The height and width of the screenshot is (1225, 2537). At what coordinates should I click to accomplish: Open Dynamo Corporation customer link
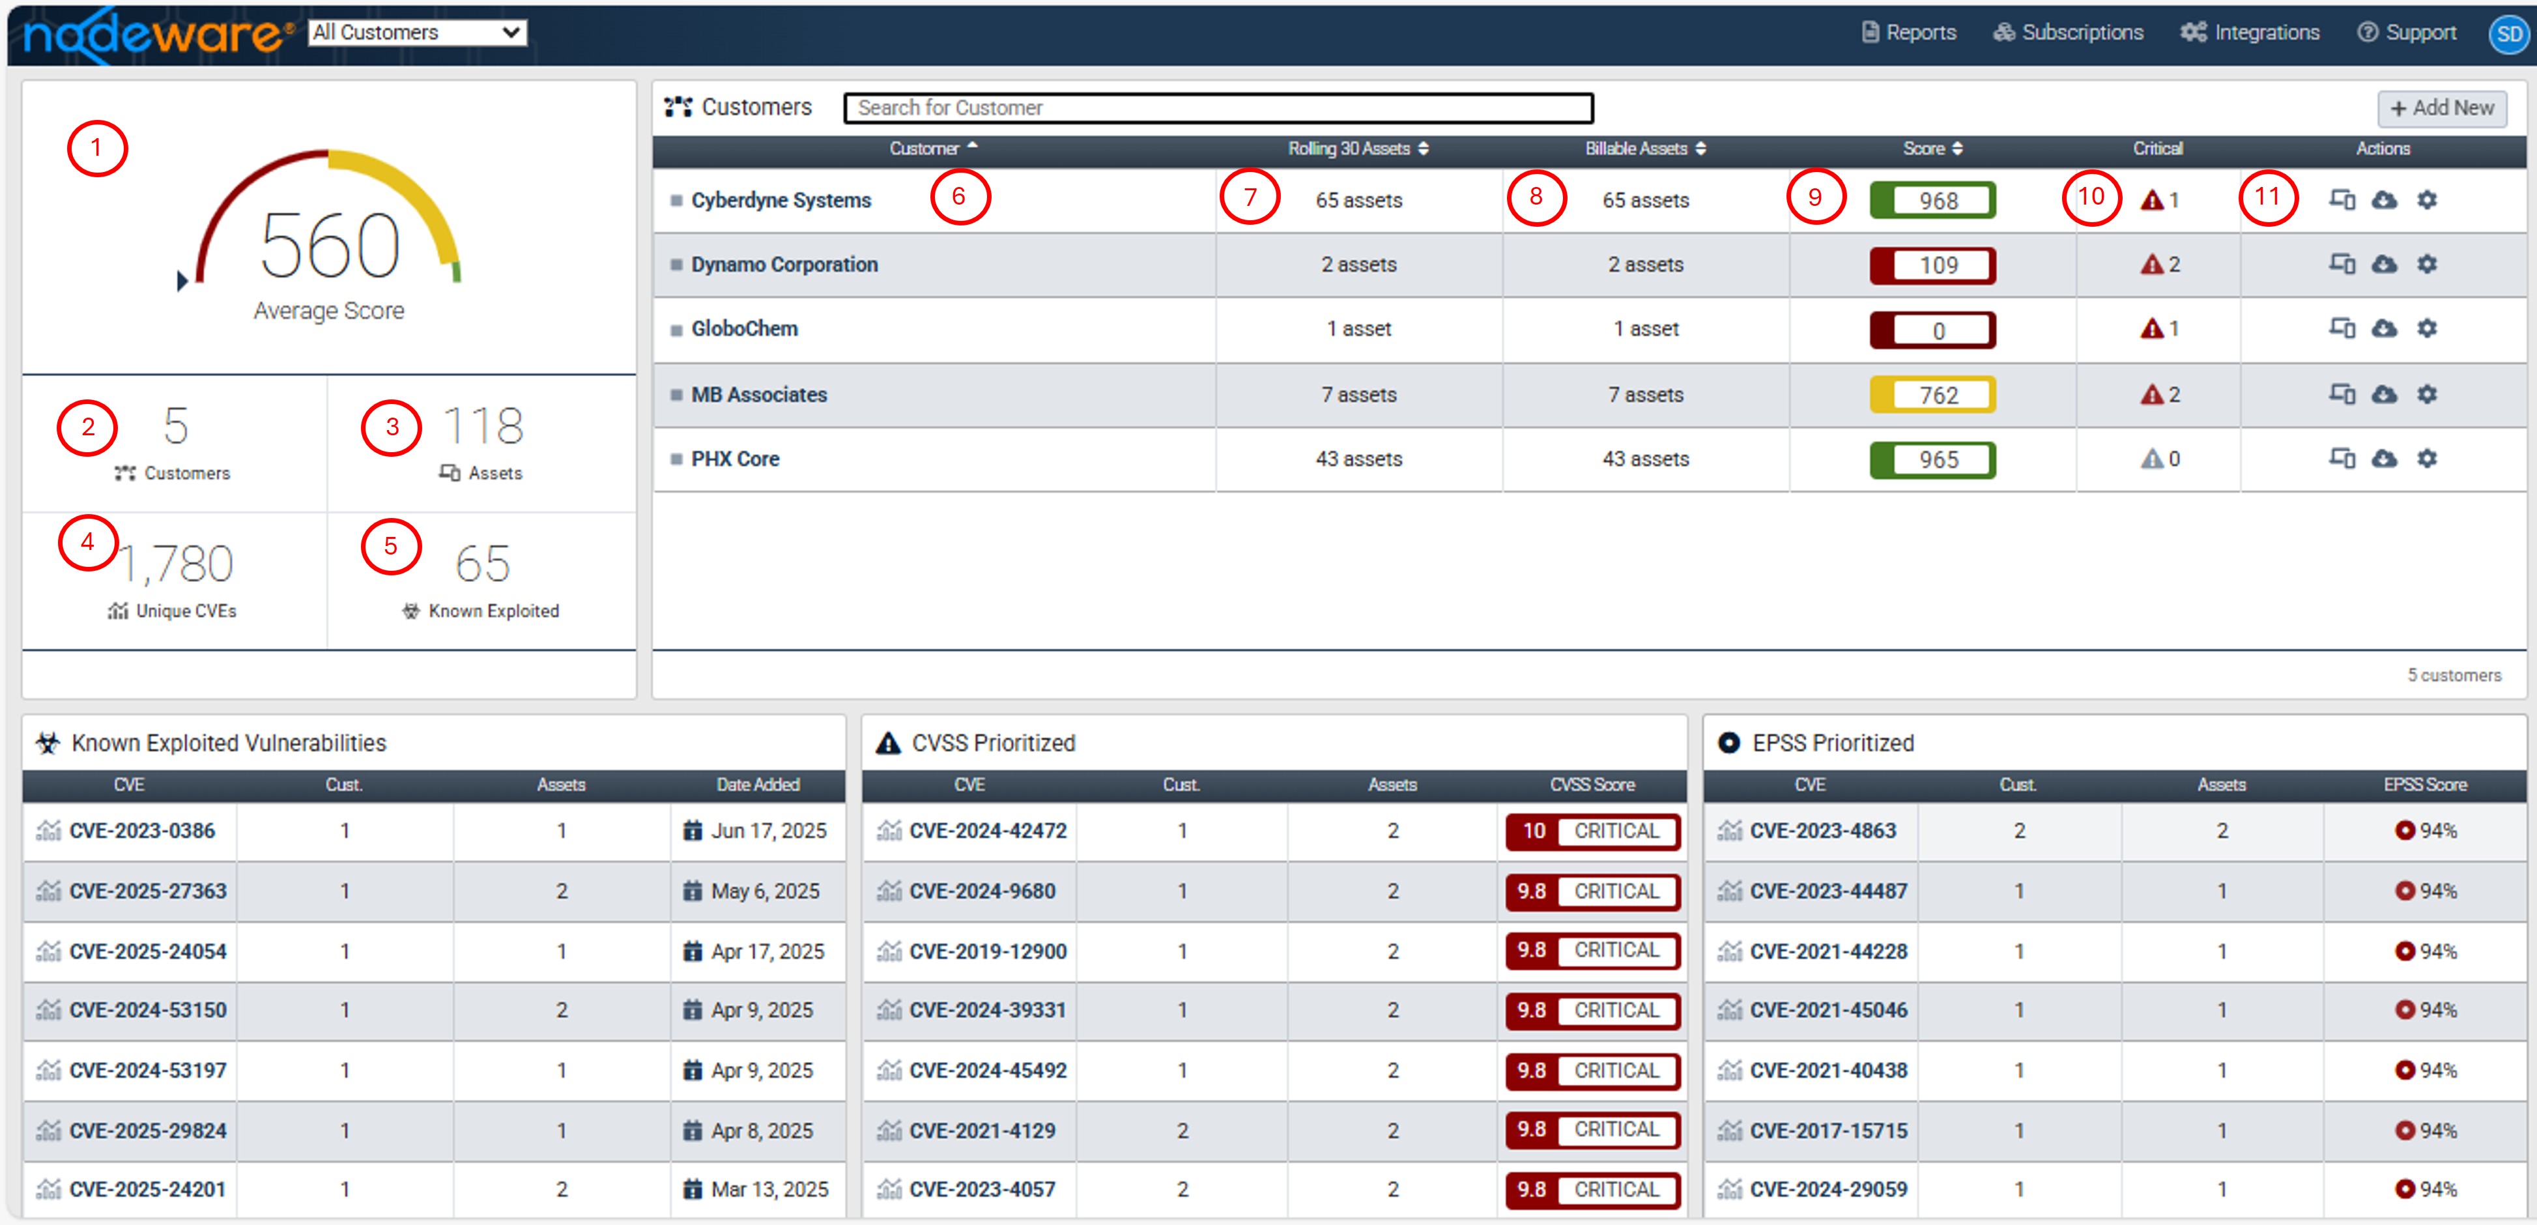pos(784,264)
